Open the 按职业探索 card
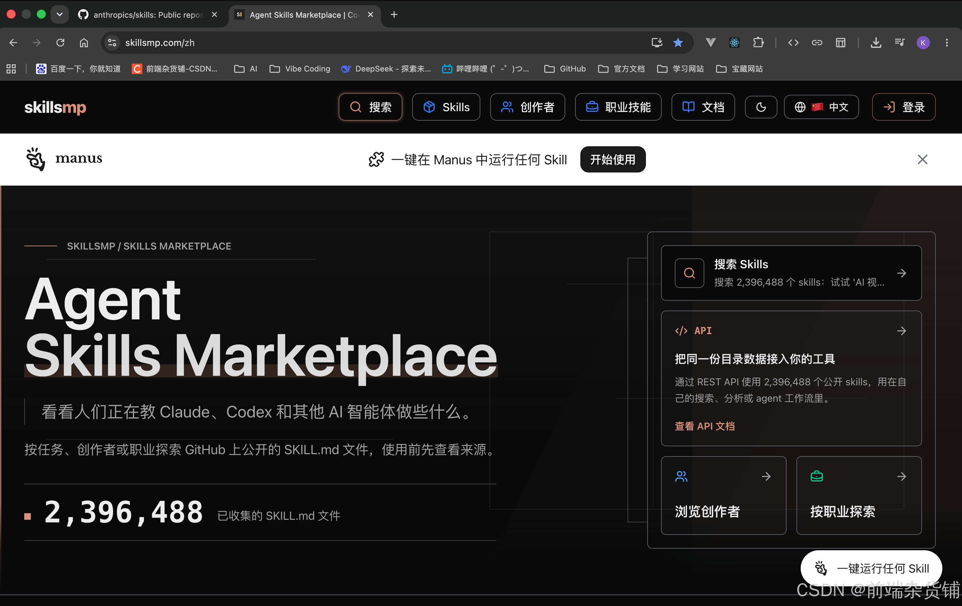Viewport: 962px width, 606px height. [859, 495]
